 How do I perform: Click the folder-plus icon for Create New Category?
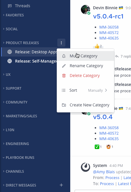pos(64,105)
